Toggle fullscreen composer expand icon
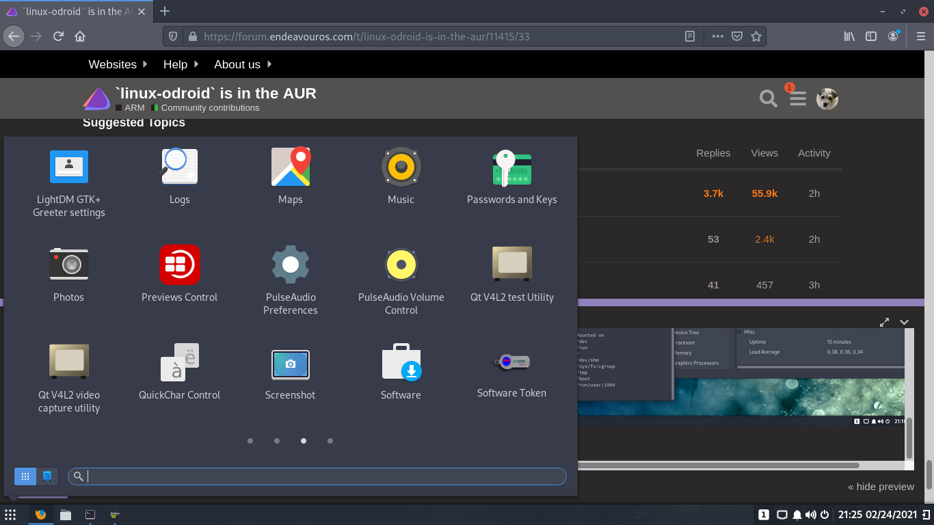Screen dimensions: 934x525 (x=884, y=322)
